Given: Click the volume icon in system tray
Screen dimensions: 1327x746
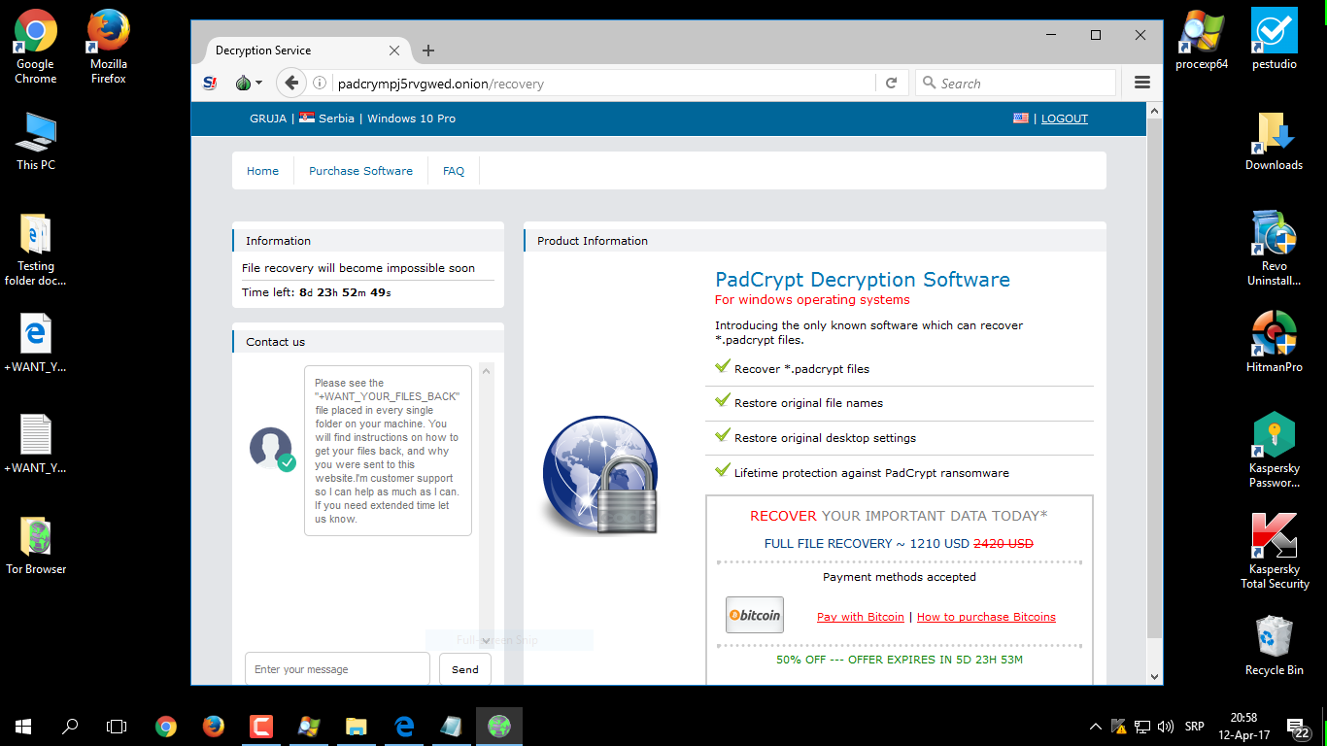Looking at the screenshot, I should (1165, 727).
